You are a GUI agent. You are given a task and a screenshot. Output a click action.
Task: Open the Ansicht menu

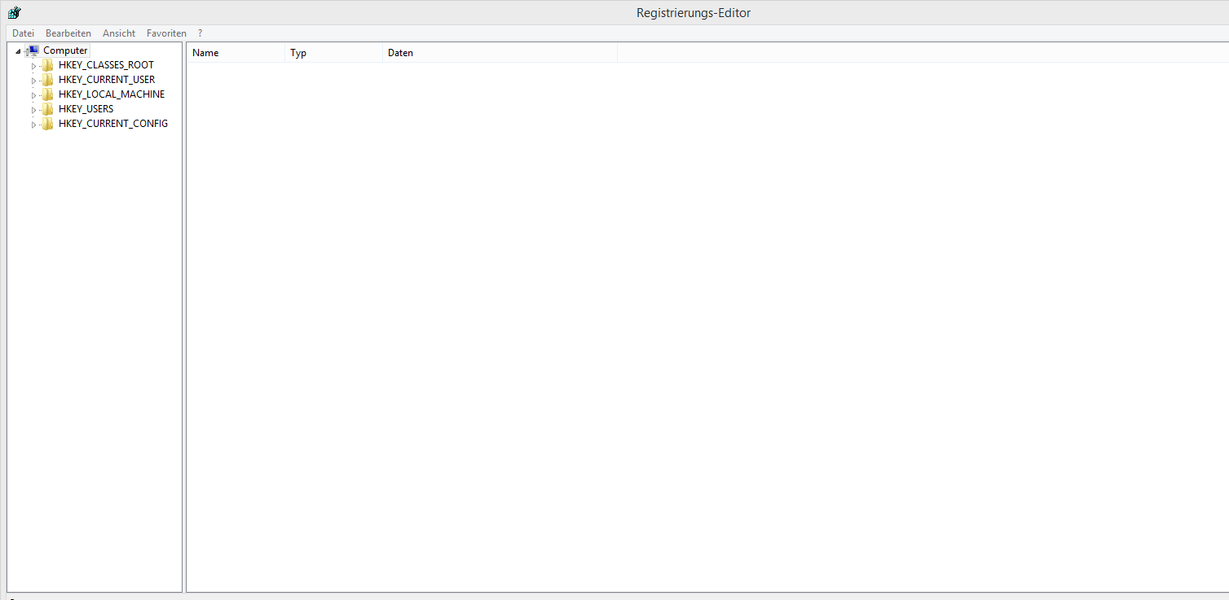119,33
